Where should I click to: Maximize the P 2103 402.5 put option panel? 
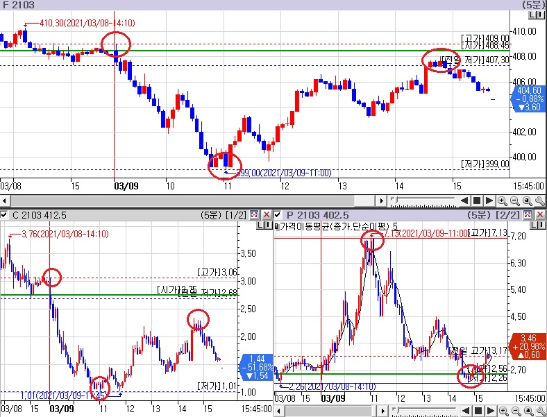point(528,215)
